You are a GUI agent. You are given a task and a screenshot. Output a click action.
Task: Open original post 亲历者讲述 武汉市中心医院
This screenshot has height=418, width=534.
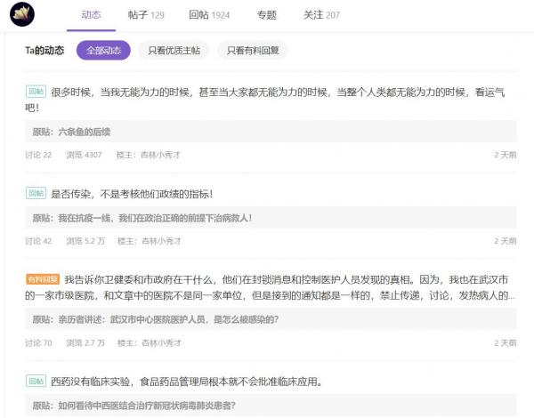point(271,319)
